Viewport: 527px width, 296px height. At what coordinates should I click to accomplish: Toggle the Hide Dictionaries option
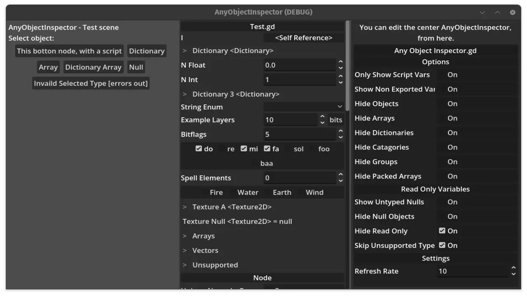click(x=476, y=133)
